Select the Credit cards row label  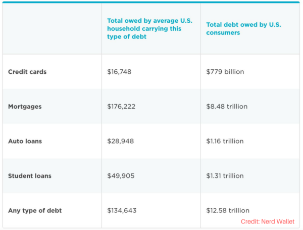click(27, 72)
